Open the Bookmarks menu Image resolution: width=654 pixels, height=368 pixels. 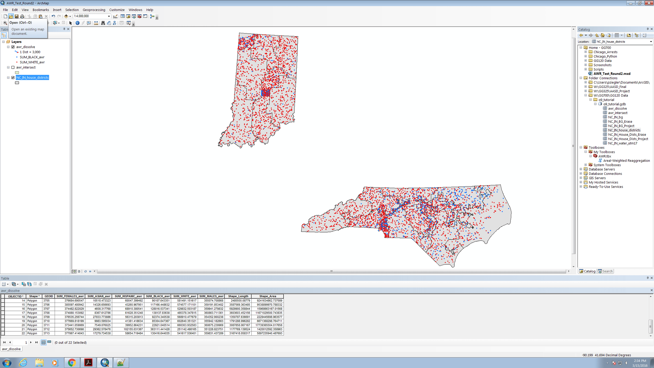(41, 10)
